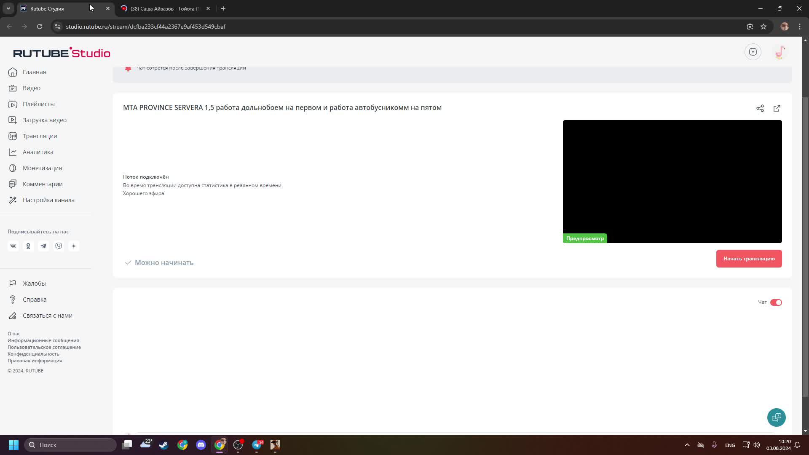Show hidden system tray icons
The image size is (809, 455).
coord(687,445)
